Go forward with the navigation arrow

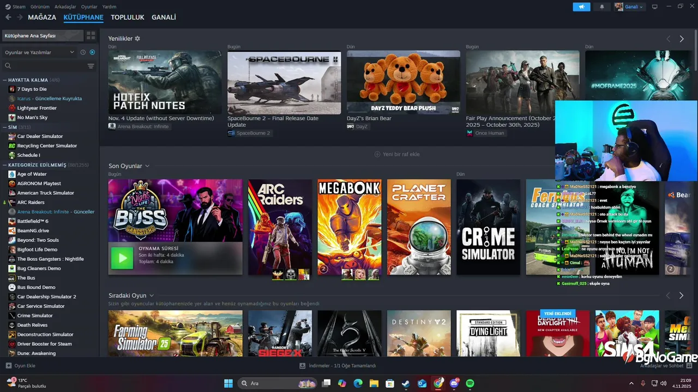[x=20, y=17]
